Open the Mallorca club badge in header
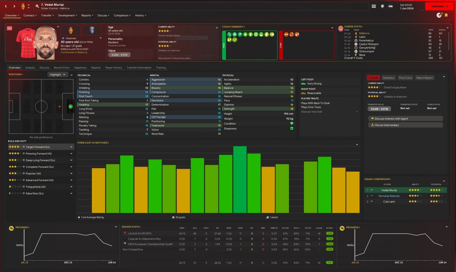This screenshot has height=272, width=456. [x=24, y=6]
